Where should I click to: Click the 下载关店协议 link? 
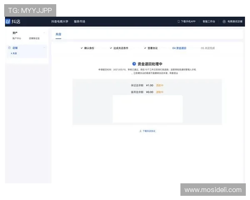point(149,131)
